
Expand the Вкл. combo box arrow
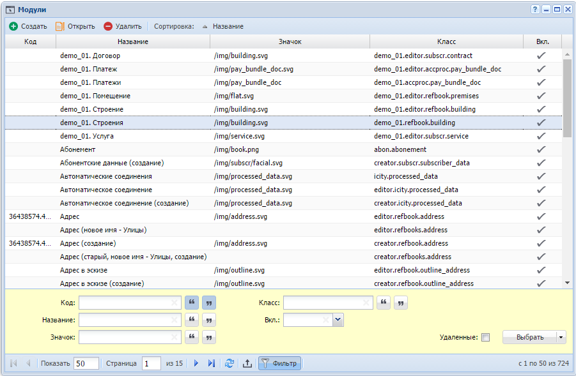tap(338, 320)
